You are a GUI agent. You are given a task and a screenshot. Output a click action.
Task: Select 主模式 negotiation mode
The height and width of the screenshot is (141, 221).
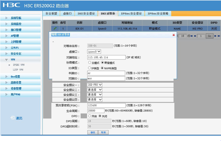90,62
